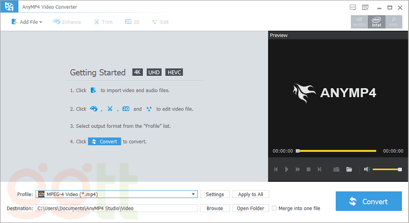Open the Add File dropdown arrow

(41, 22)
